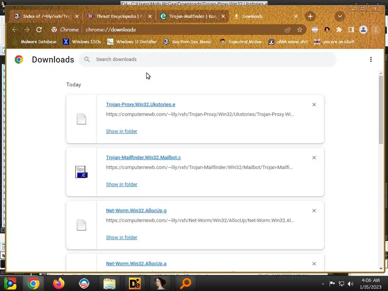
Task: Open the 'you are an idiot!' bookmark
Action: 334,42
